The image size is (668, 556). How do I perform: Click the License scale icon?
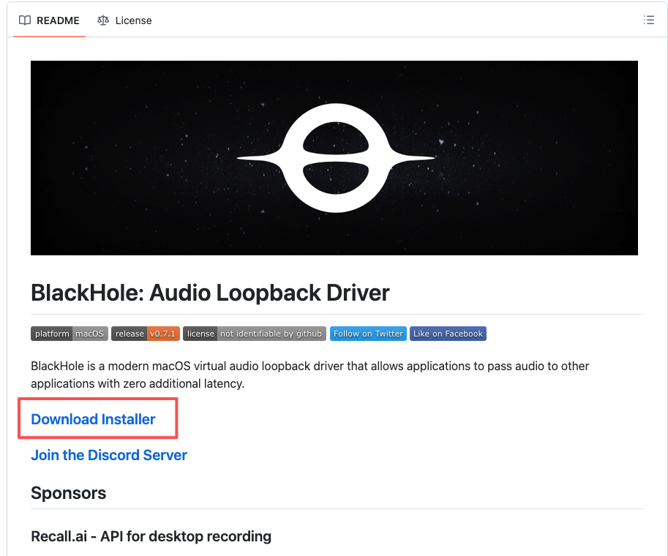coord(103,20)
